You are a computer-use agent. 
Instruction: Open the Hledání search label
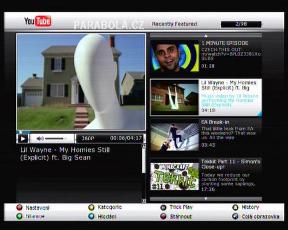(107, 217)
